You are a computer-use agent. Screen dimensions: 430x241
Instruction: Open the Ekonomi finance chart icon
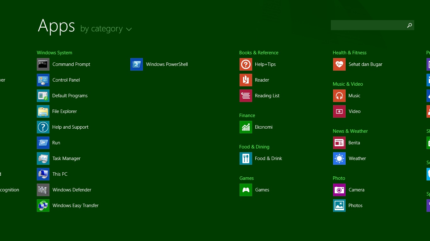click(246, 127)
